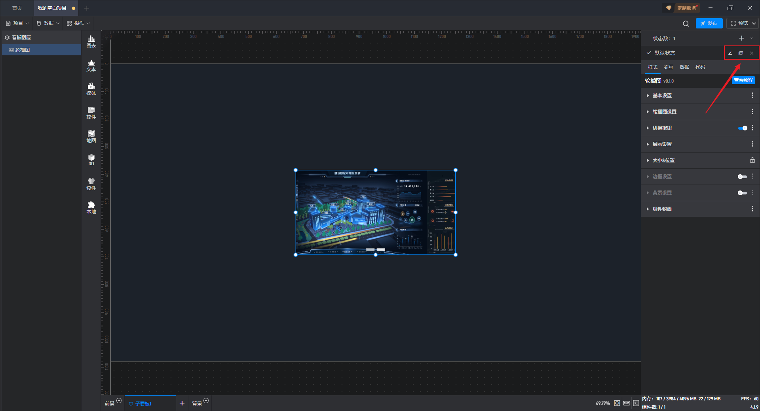The height and width of the screenshot is (411, 760).
Task: Open more options for 切换按钮
Action: pyautogui.click(x=752, y=128)
